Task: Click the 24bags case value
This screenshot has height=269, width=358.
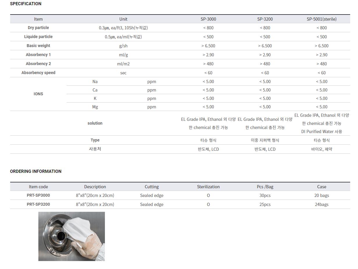Action: tap(321, 205)
